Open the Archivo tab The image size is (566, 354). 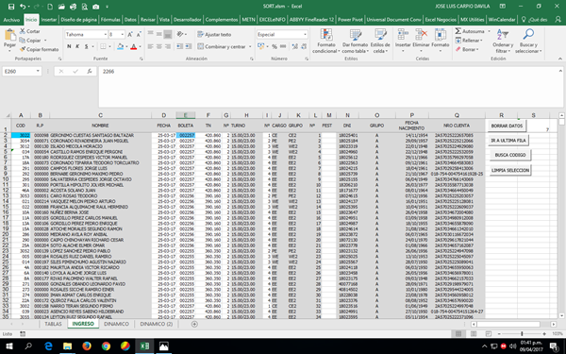click(11, 20)
